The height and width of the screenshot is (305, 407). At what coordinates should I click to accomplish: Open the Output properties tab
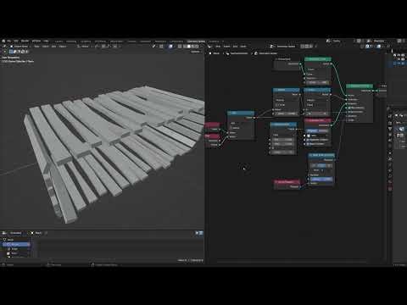tap(390, 129)
